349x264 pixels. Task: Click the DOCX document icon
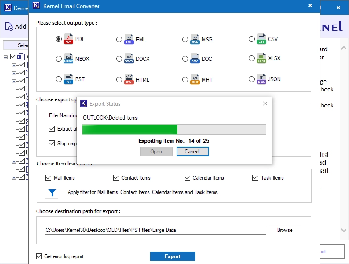coord(129,58)
